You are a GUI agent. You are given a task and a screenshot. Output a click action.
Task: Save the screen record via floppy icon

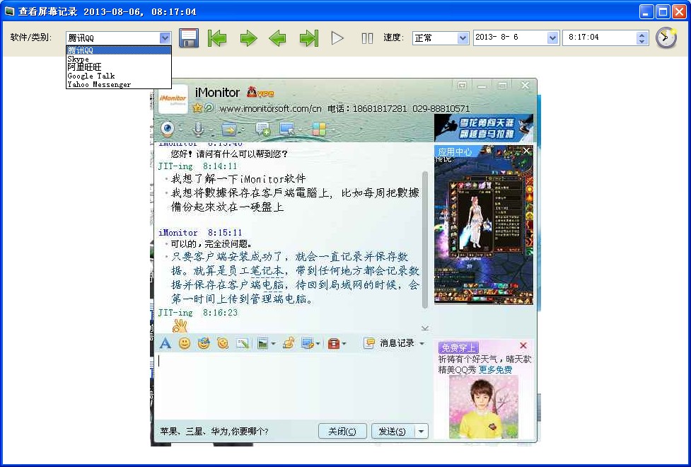pos(189,38)
